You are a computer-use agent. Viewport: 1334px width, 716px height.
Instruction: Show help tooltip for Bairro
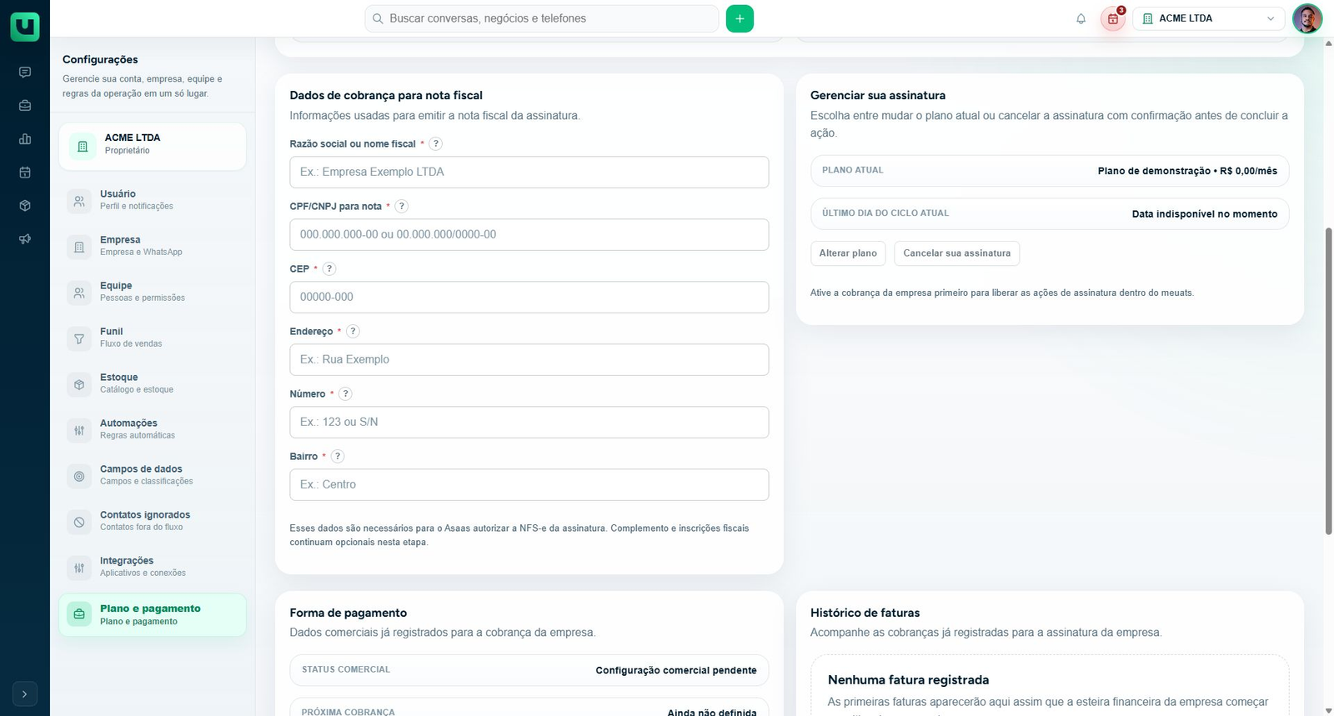click(338, 456)
